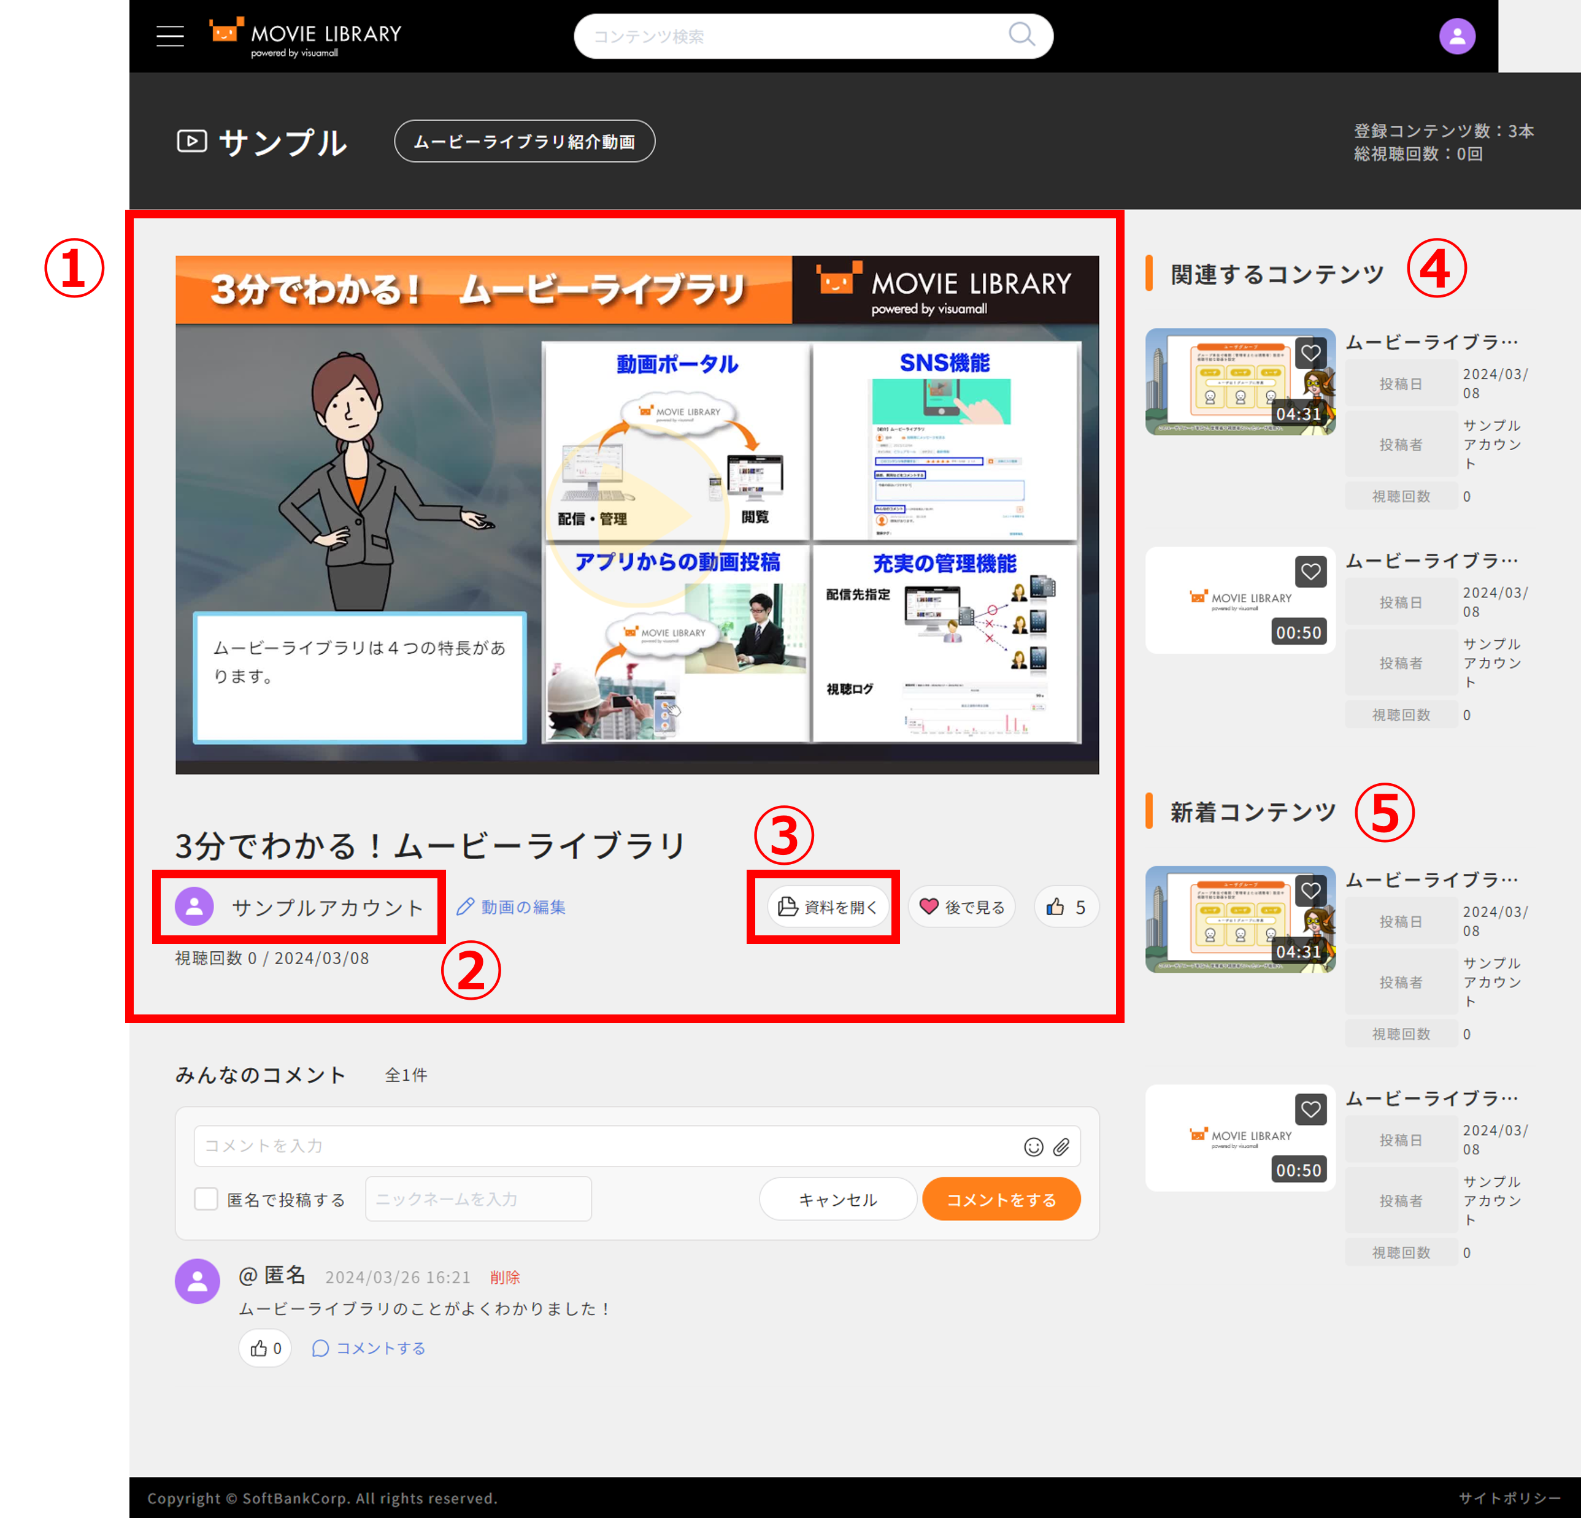The image size is (1581, 1518).
Task: Open first related content 04:31 thumbnail
Action: pyautogui.click(x=1240, y=381)
